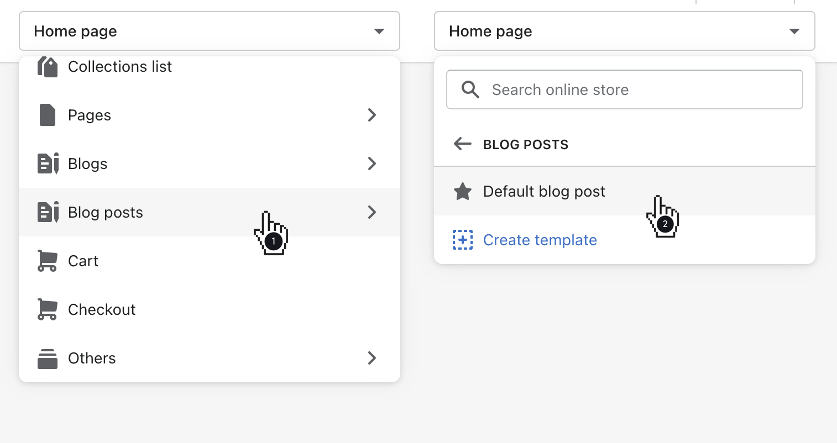Click the Pages document icon
The height and width of the screenshot is (443, 837).
[x=47, y=115]
